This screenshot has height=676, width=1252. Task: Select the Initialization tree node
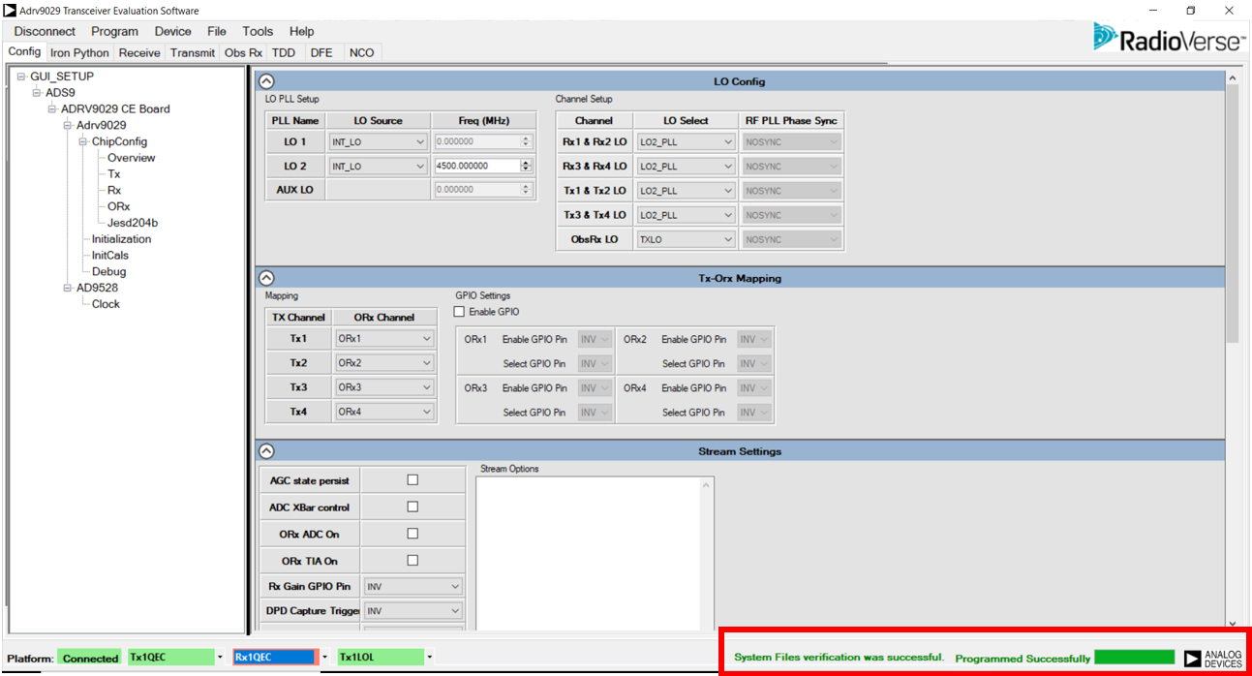(121, 239)
